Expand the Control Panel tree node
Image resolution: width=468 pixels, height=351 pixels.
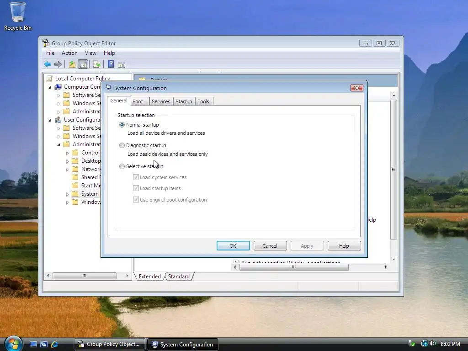pyautogui.click(x=67, y=153)
